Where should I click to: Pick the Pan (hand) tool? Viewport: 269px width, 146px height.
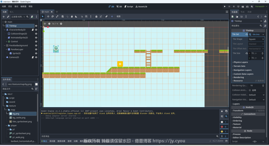click(72, 16)
